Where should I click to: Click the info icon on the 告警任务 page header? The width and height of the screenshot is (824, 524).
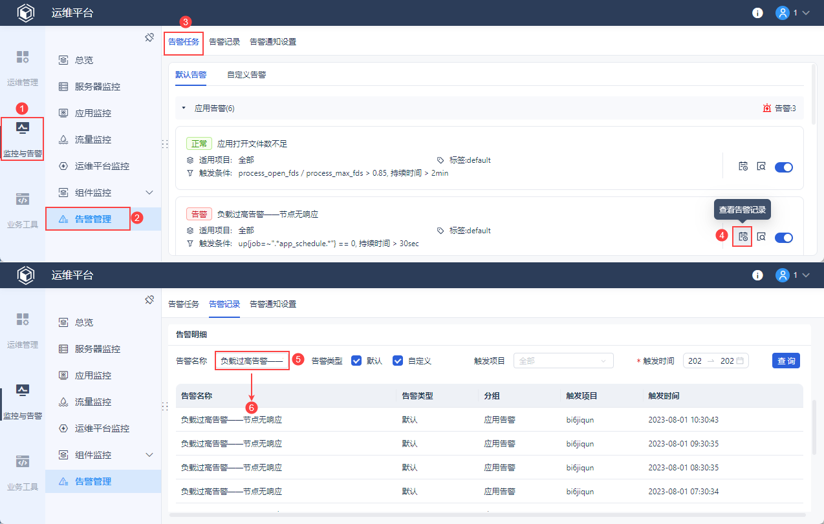tap(758, 13)
